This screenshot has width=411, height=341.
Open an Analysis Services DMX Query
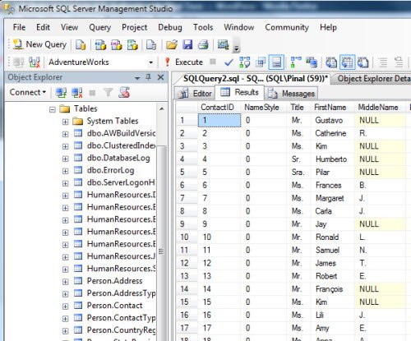[116, 44]
